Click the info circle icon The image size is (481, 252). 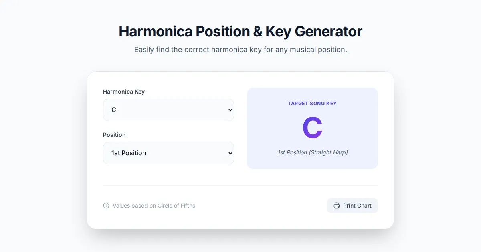point(106,206)
